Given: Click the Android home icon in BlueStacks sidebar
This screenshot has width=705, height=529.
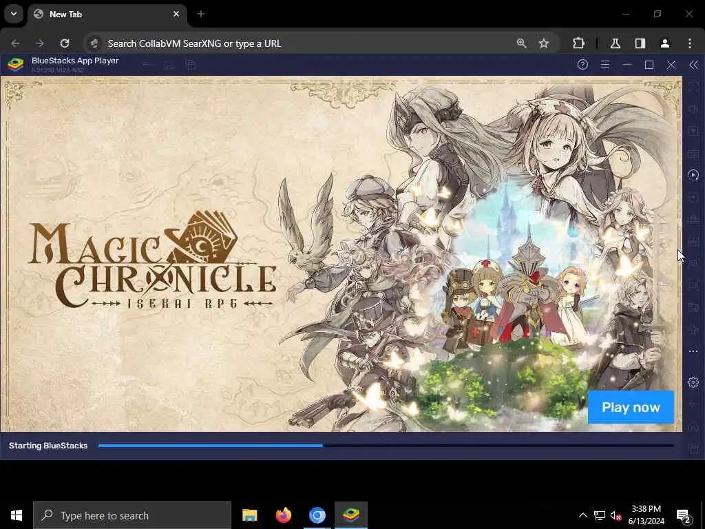Looking at the screenshot, I should click(693, 426).
